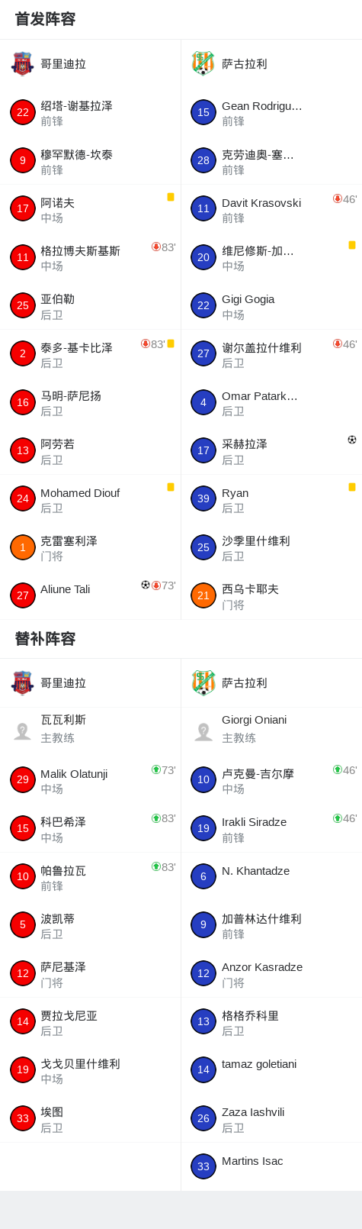362x1229 pixels.
Task: Click the 哥里迪拉 team crest in starting lineup
Action: [23, 63]
